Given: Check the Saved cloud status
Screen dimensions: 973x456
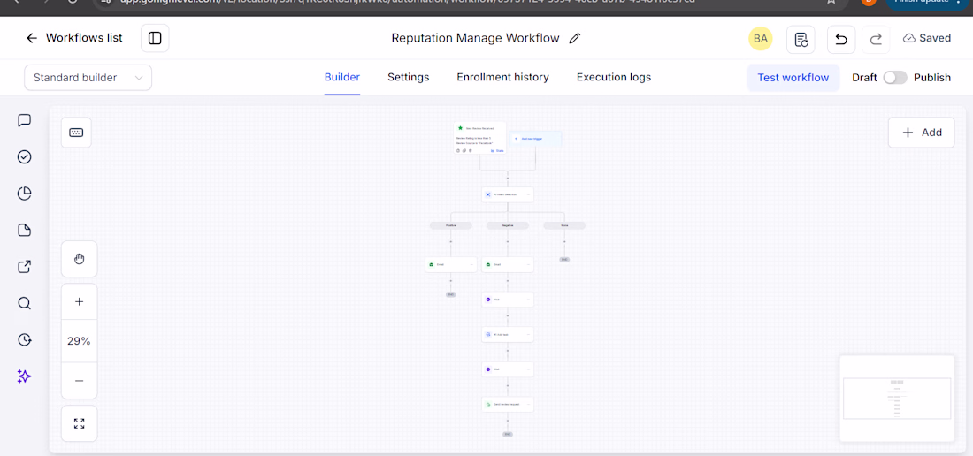Looking at the screenshot, I should click(x=927, y=38).
